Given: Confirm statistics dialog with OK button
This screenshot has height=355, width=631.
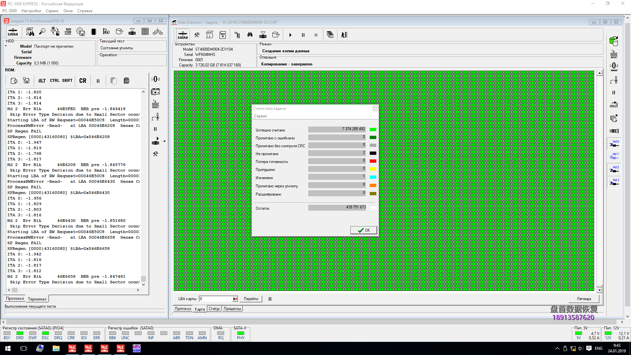Looking at the screenshot, I should pos(363,230).
